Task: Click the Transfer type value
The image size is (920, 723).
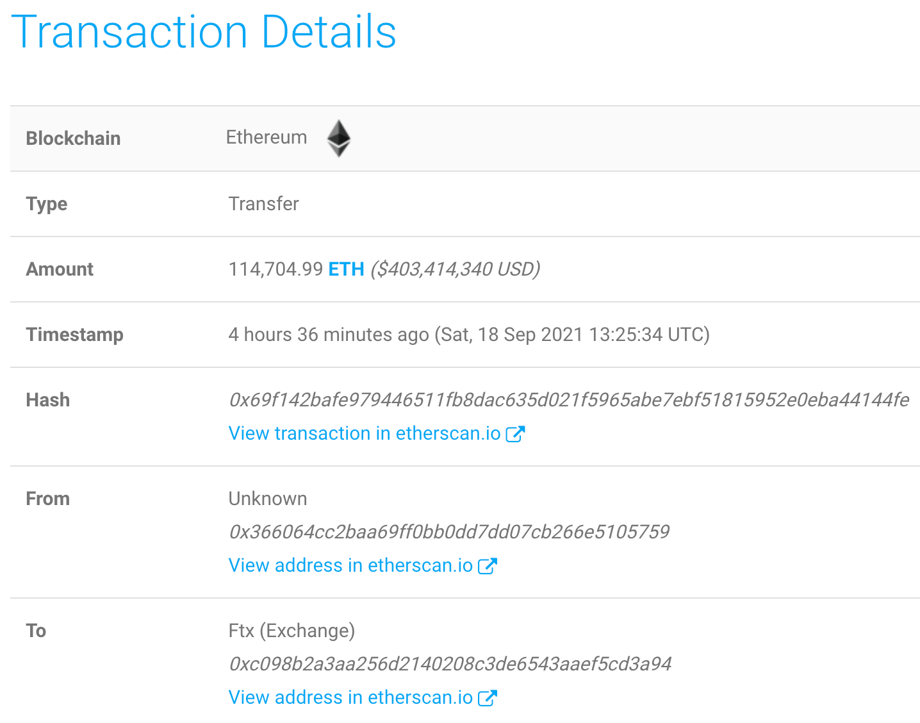Action: 263,204
